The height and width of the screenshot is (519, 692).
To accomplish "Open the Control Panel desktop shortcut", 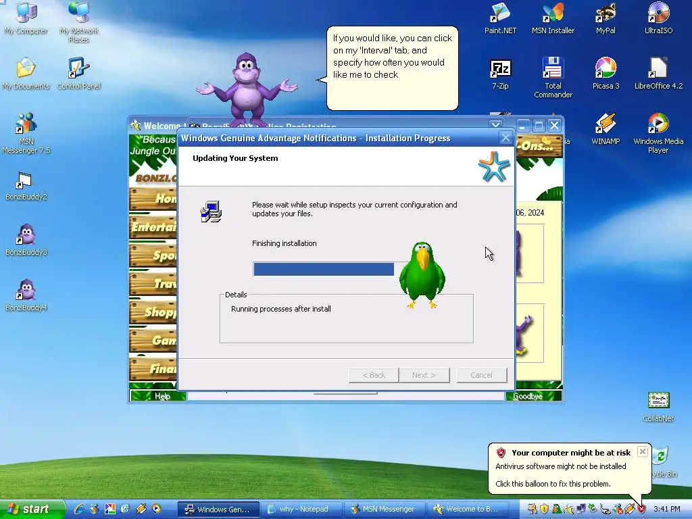I will coord(79,74).
